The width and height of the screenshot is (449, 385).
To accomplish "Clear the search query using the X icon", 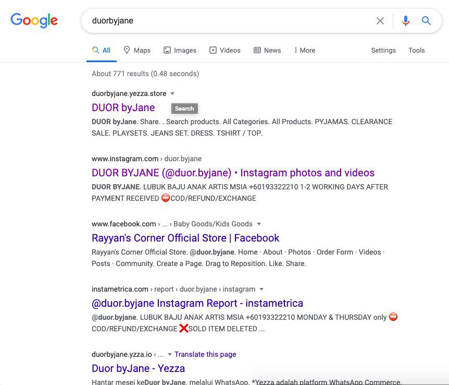I will tap(380, 21).
